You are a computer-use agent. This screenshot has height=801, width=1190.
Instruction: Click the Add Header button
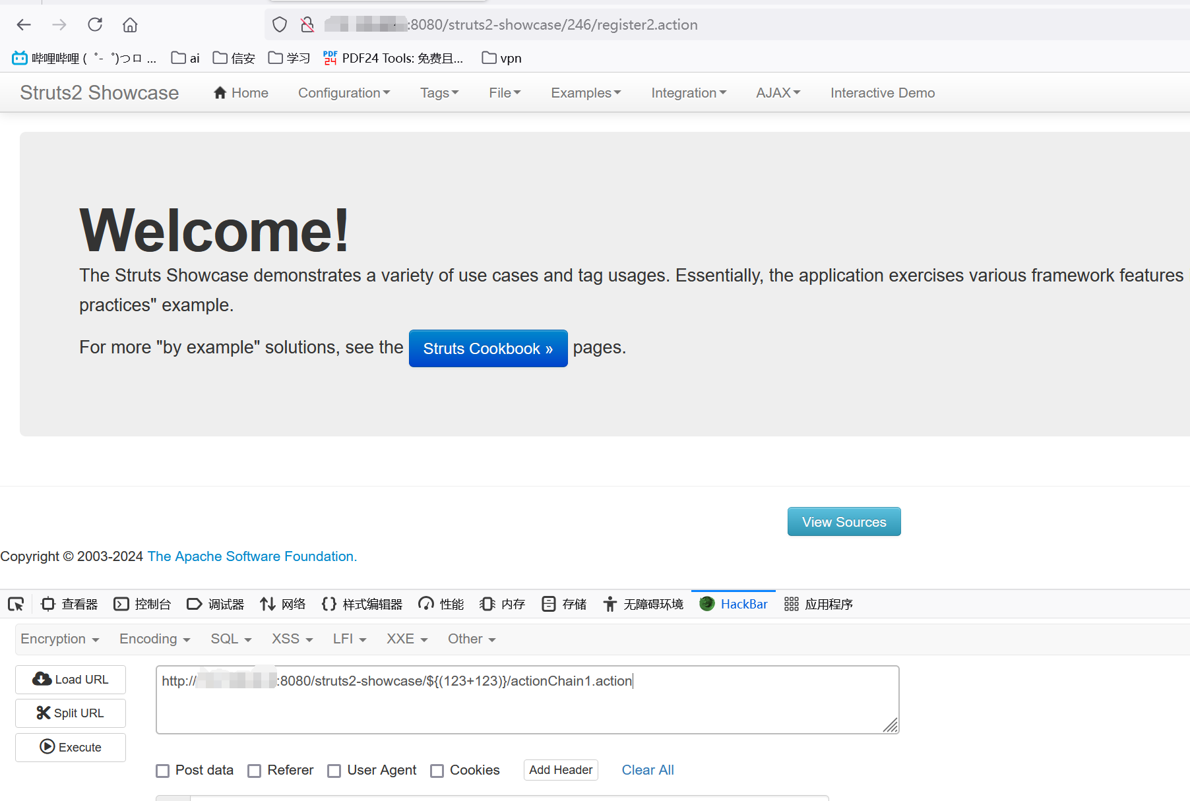[x=561, y=770]
